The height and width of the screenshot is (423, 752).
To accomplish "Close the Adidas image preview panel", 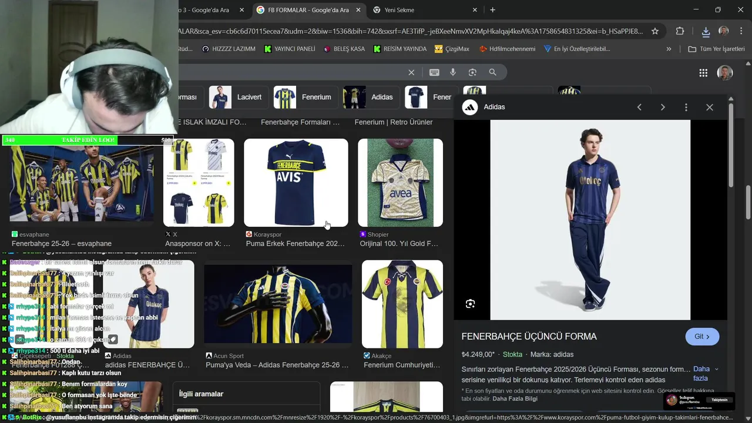I will click(710, 107).
